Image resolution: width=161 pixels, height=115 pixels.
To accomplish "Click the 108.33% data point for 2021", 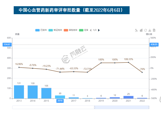I will pyautogui.click(x=128, y=62).
